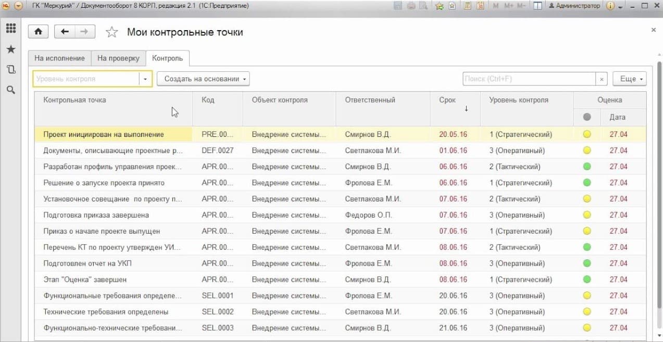663x342 pixels.
Task: Click the M- memory button in title bar
Action: click(x=522, y=6)
